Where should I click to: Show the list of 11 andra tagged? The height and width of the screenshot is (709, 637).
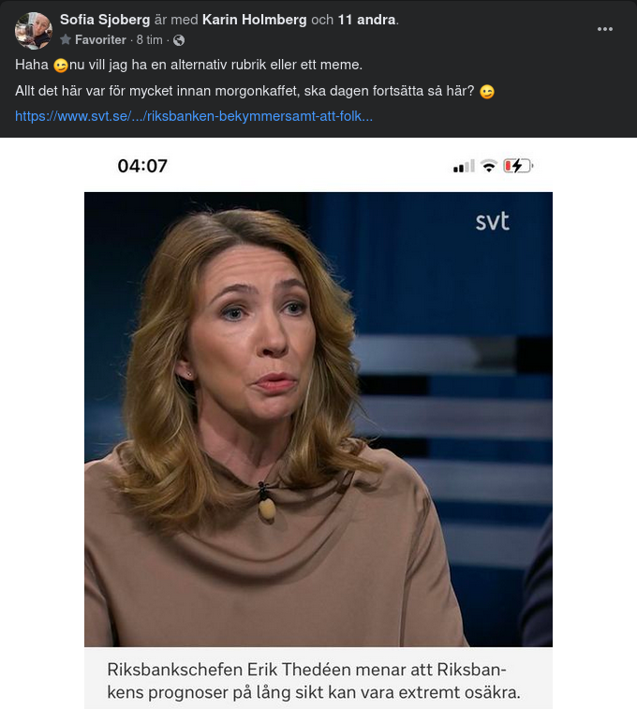tap(366, 20)
